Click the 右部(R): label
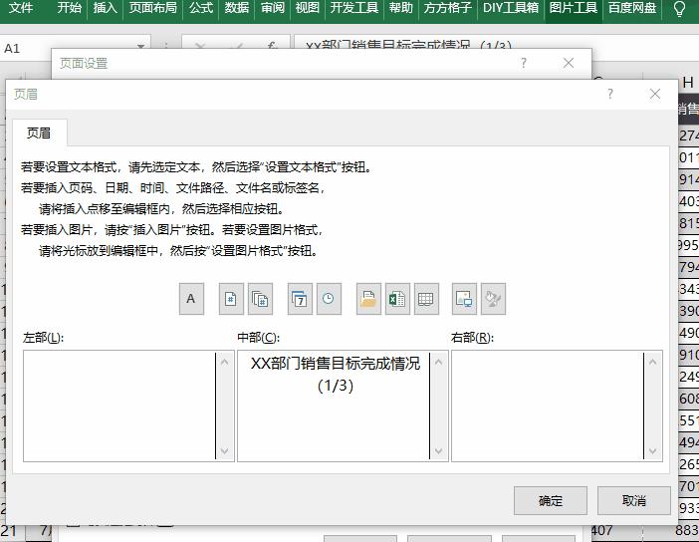This screenshot has height=542, width=699. click(473, 338)
